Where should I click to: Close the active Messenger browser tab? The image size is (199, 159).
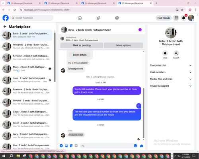[x=151, y=3]
